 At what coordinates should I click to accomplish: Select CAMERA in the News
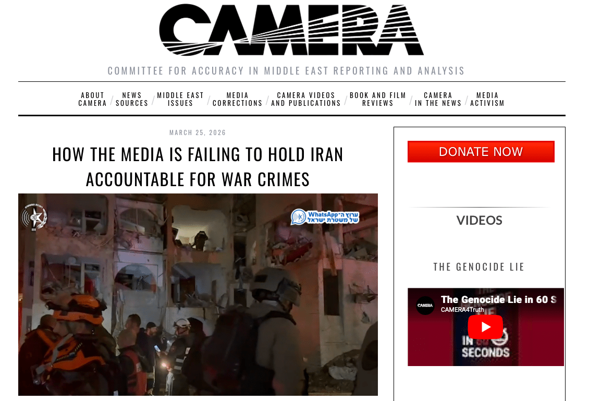(438, 99)
